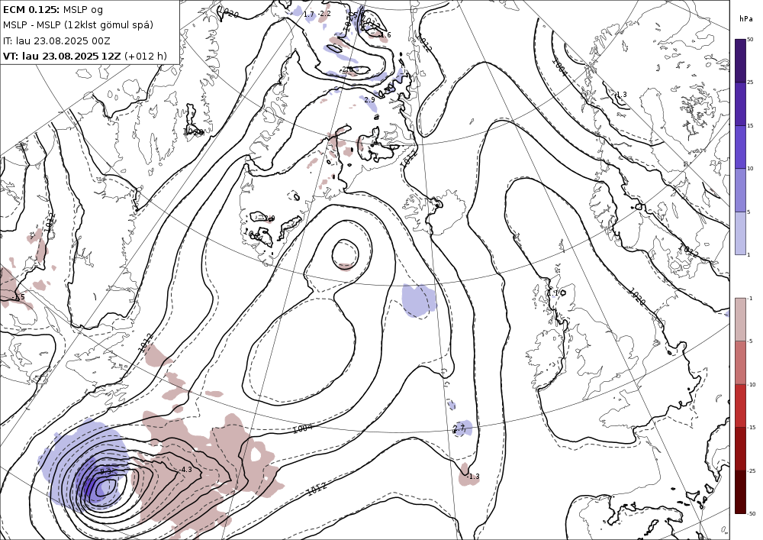Click the '1020' contour label east of Britain
763x540 pixels.
point(637,296)
